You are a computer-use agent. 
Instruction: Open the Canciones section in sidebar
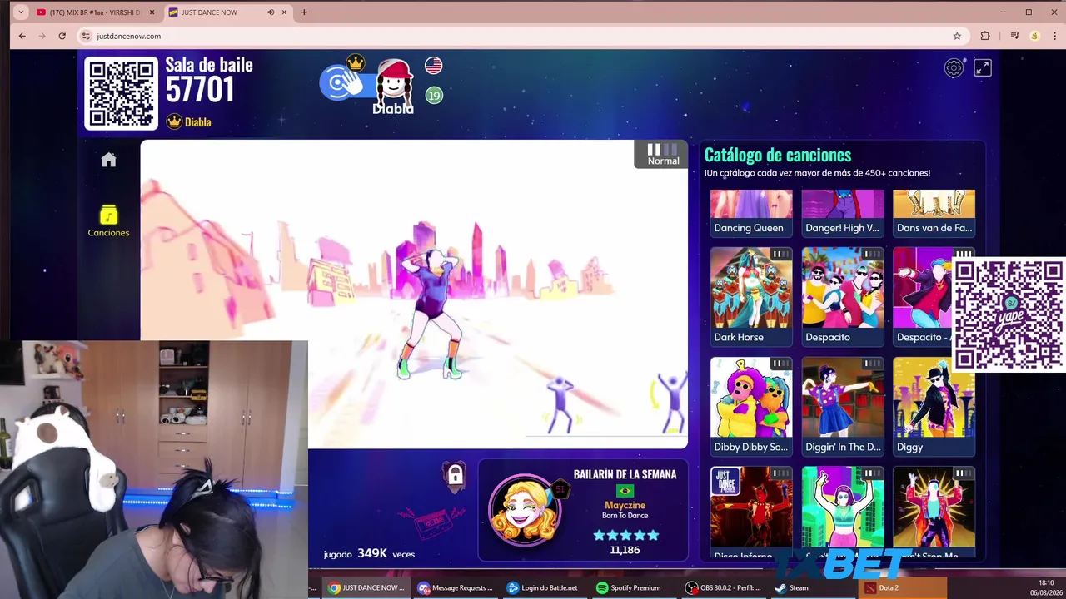109,222
